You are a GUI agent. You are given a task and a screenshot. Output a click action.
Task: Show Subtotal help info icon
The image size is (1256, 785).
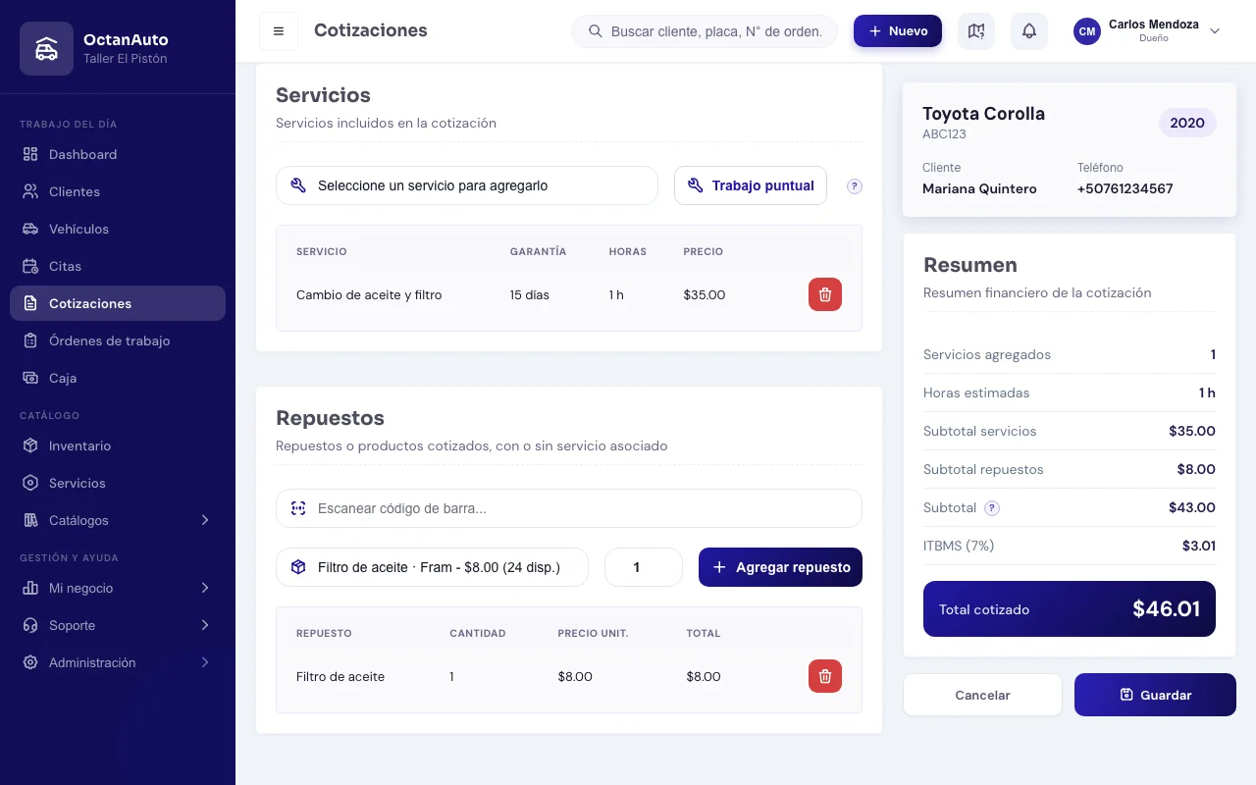tap(992, 508)
